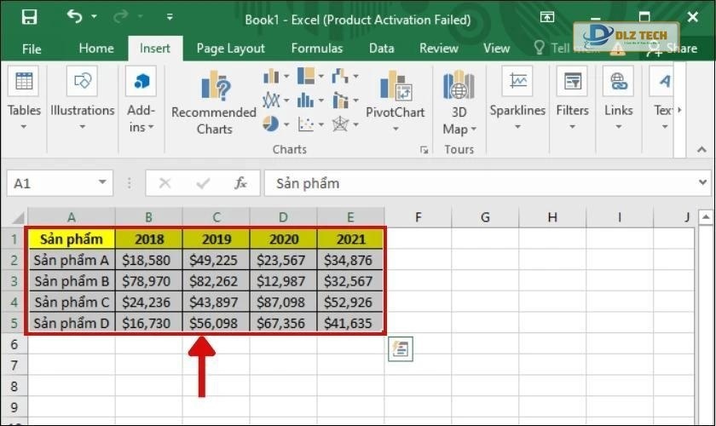The height and width of the screenshot is (426, 716).
Task: Expand the Sparklines group dropdown
Action: (517, 127)
